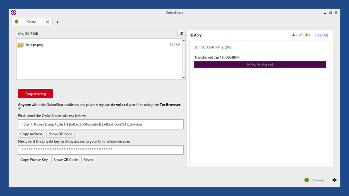Toggle history panel with upload arrow icon
Image resolution: width=349 pixels, height=196 pixels.
coord(182,33)
